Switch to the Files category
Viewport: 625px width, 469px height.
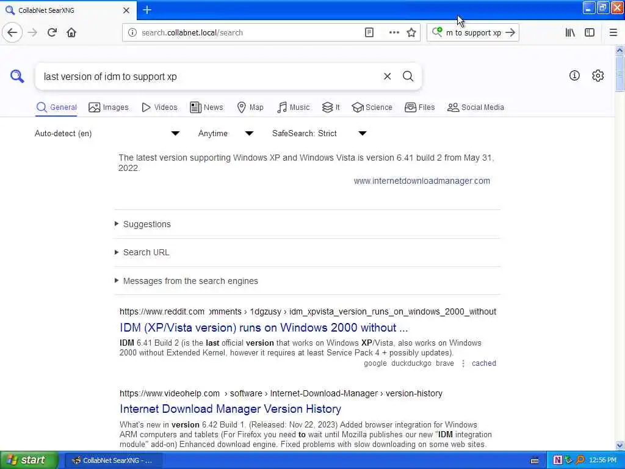click(x=419, y=107)
